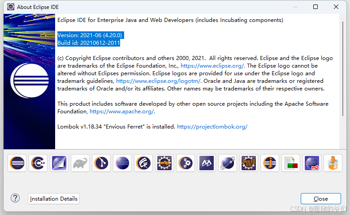This screenshot has height=215, width=350.
Task: Click the C++ (CDT) feature icon
Action: 38,163
